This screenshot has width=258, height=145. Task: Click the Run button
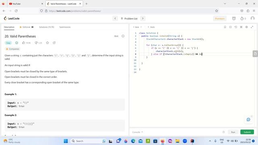[233, 132]
